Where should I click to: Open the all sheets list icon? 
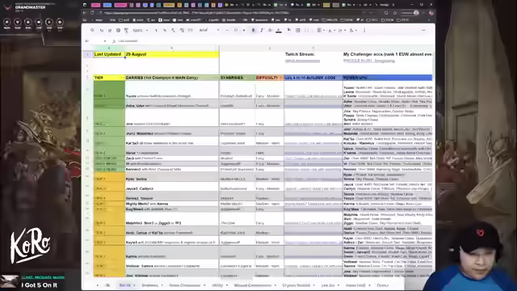click(107, 285)
